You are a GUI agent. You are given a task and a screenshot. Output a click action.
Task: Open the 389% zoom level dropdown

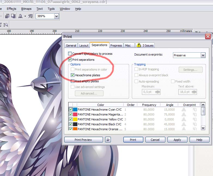pyautogui.click(x=56, y=16)
